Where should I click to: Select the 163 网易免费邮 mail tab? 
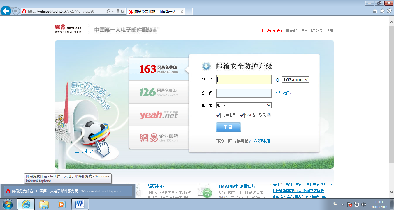pyautogui.click(x=159, y=69)
